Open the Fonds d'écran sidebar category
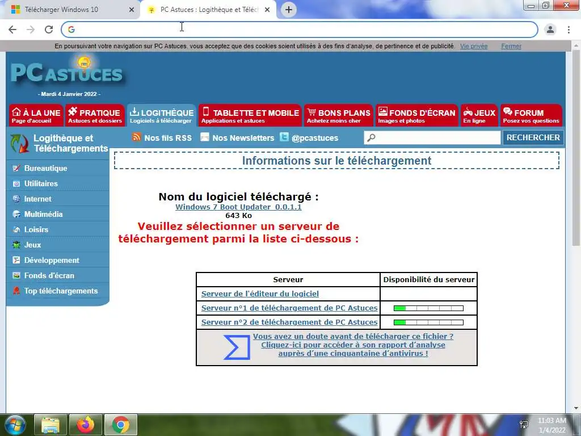Screen dimensions: 581x436 pyautogui.click(x=49, y=275)
